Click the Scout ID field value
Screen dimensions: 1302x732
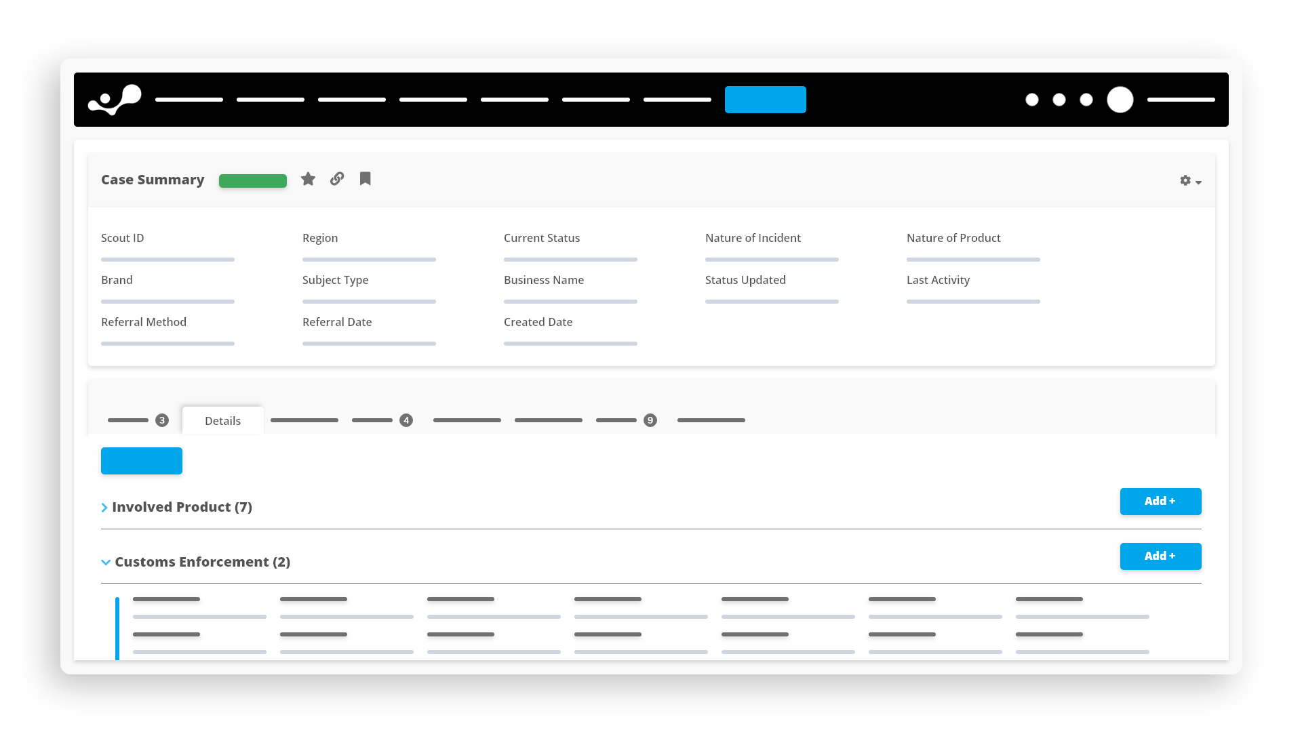click(167, 260)
